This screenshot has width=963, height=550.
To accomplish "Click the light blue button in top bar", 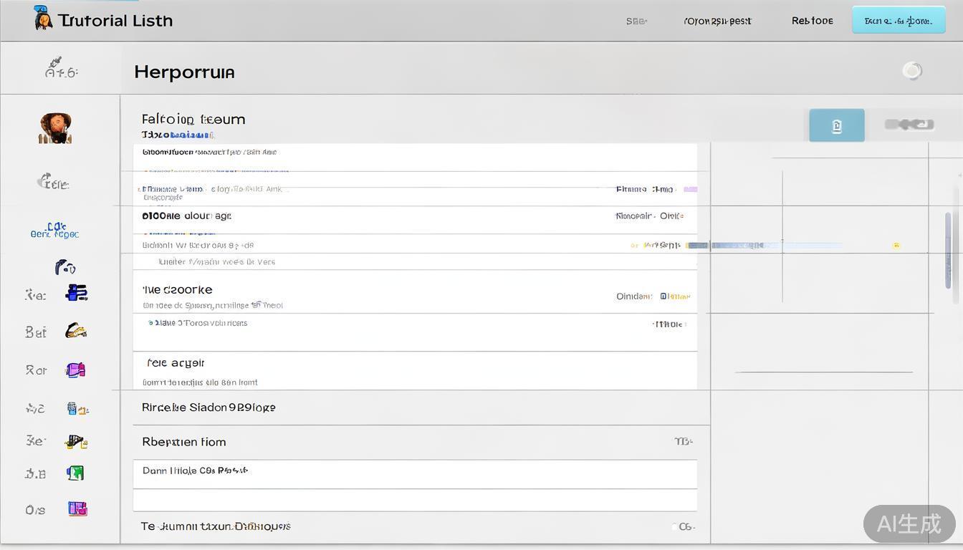I will (899, 20).
